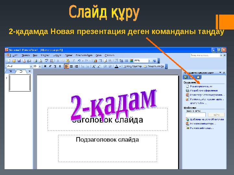
Task: Click the Из шаблона оформления link
Action: pos(204,90)
